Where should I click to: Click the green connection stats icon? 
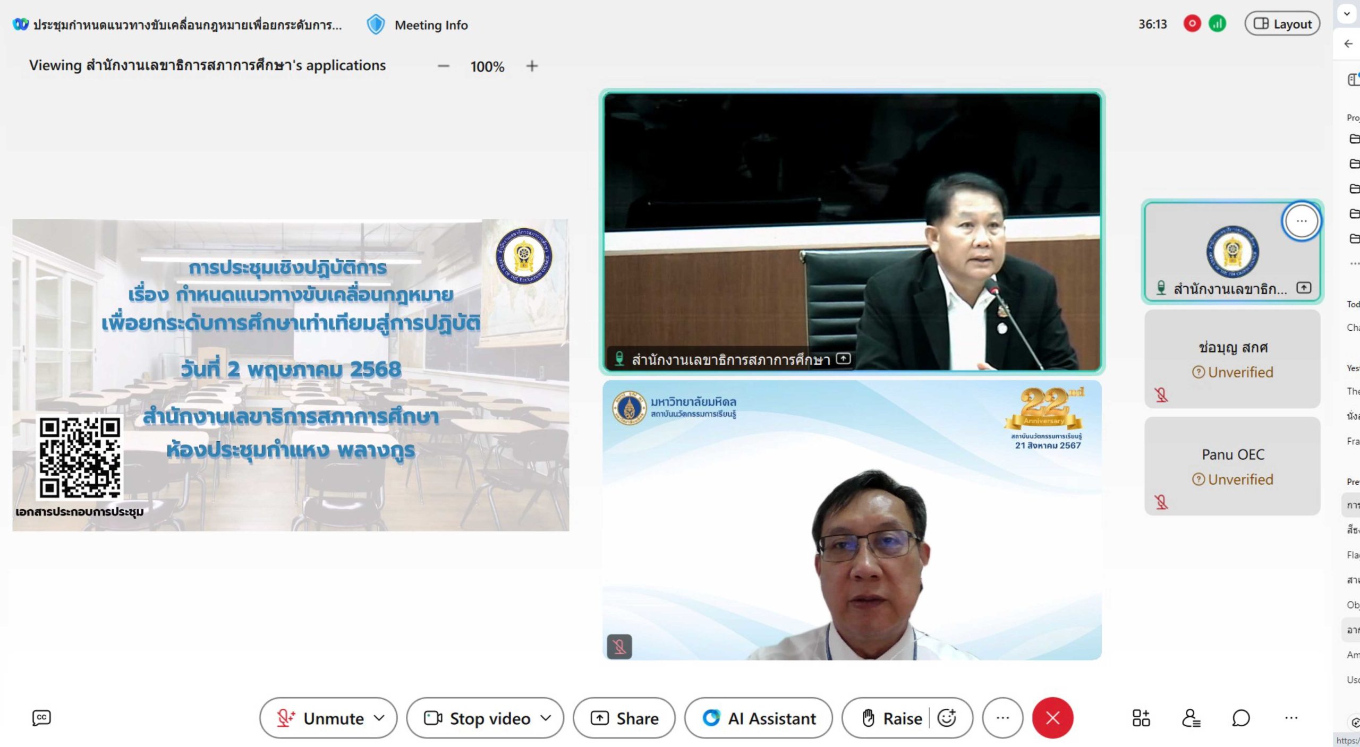(1217, 24)
